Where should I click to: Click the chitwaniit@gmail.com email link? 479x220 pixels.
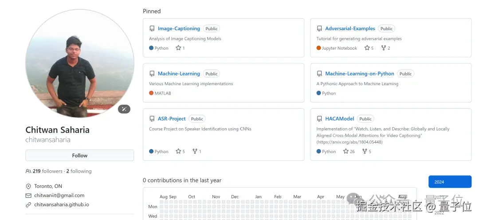click(59, 195)
